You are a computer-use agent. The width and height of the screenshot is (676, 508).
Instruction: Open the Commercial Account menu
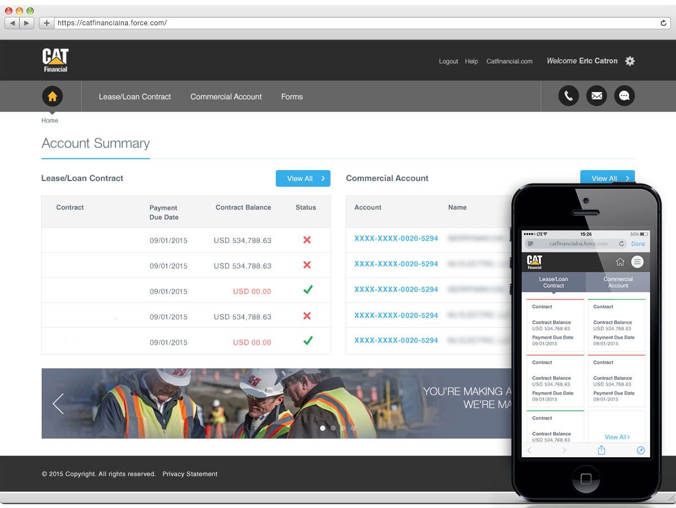(x=226, y=97)
